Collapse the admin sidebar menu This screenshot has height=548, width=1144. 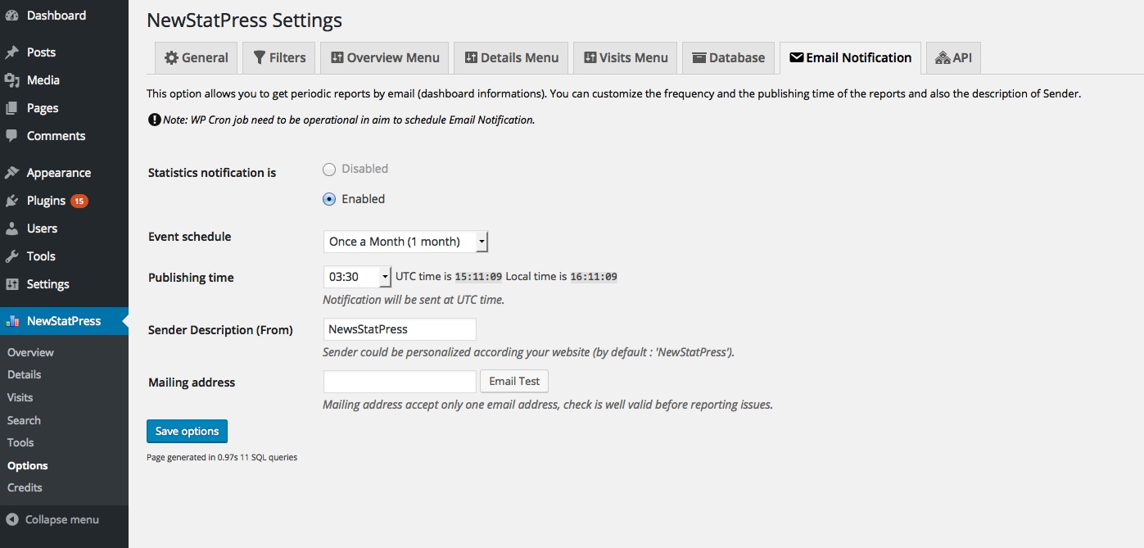53,519
